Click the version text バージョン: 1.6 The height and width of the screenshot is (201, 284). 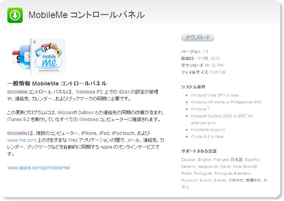pyautogui.click(x=195, y=52)
